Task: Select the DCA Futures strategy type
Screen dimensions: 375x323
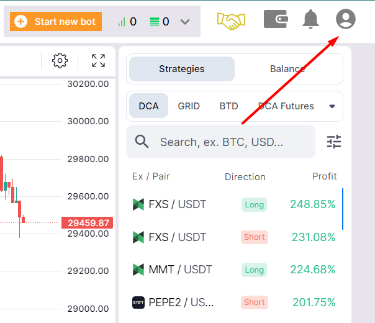Action: (286, 106)
